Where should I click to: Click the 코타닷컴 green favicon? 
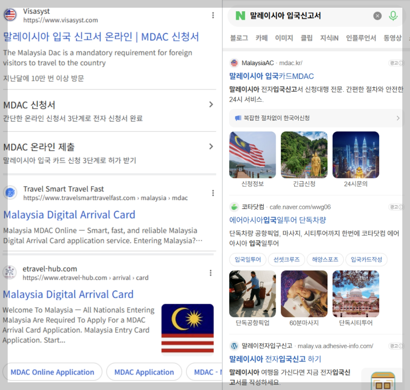[234, 207]
